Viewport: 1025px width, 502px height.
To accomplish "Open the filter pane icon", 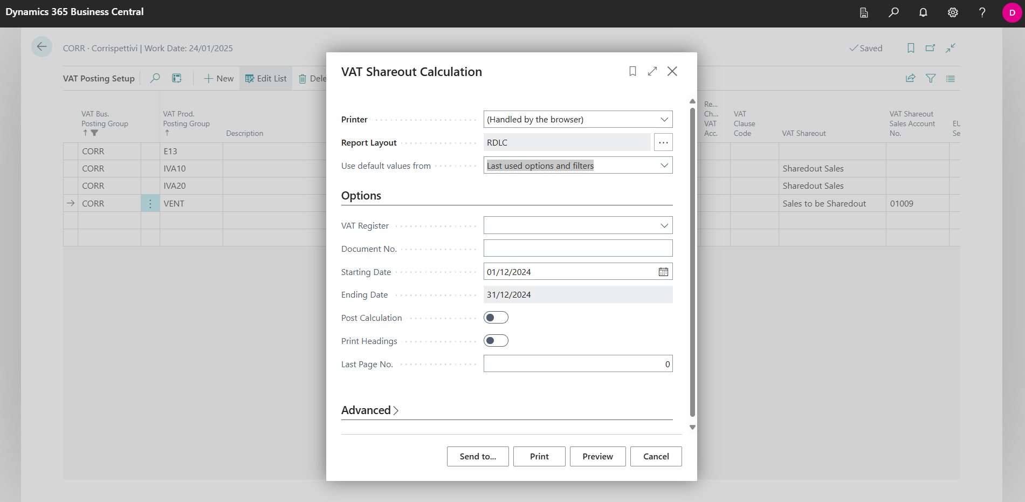I will (x=931, y=78).
